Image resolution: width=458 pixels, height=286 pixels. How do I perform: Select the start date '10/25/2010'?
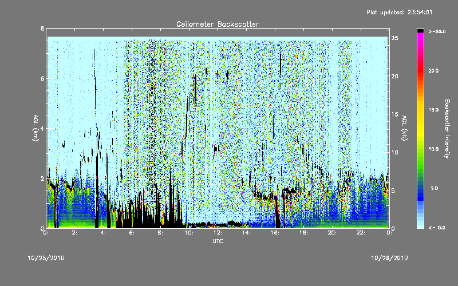coord(46,258)
